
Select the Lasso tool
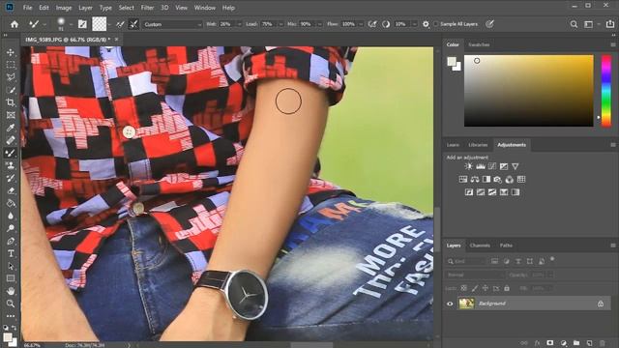[x=11, y=77]
